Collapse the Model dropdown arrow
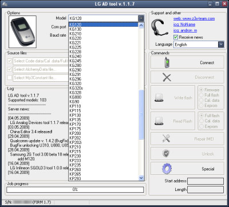This screenshot has height=207, width=229. pyautogui.click(x=141, y=18)
